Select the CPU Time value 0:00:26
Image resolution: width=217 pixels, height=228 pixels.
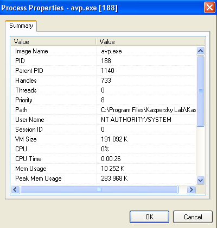pyautogui.click(x=111, y=159)
